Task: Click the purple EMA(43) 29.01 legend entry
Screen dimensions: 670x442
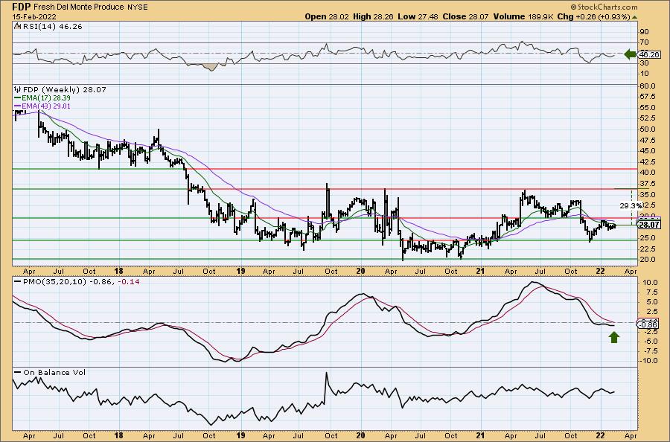Action: 42,106
